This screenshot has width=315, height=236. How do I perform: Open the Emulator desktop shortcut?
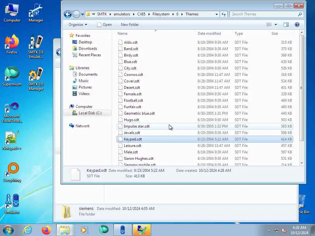(x=12, y=204)
